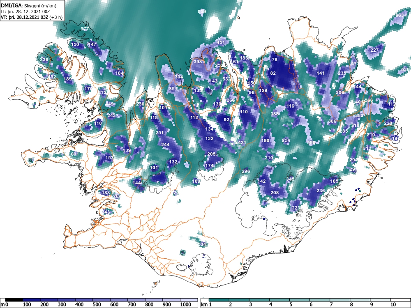Click the 236 visibility value
This screenshot has height=308, width=411.
[321, 191]
